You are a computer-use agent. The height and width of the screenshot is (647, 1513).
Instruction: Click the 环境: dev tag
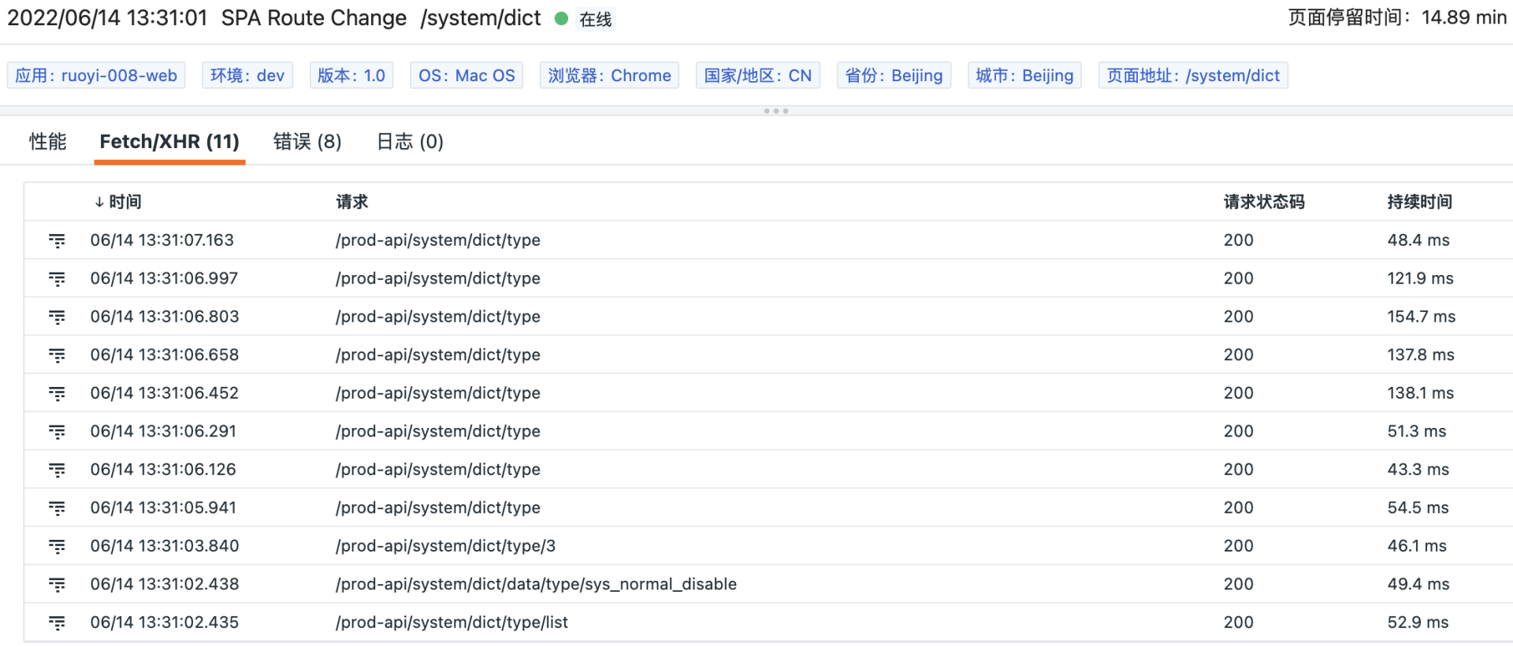[x=247, y=76]
